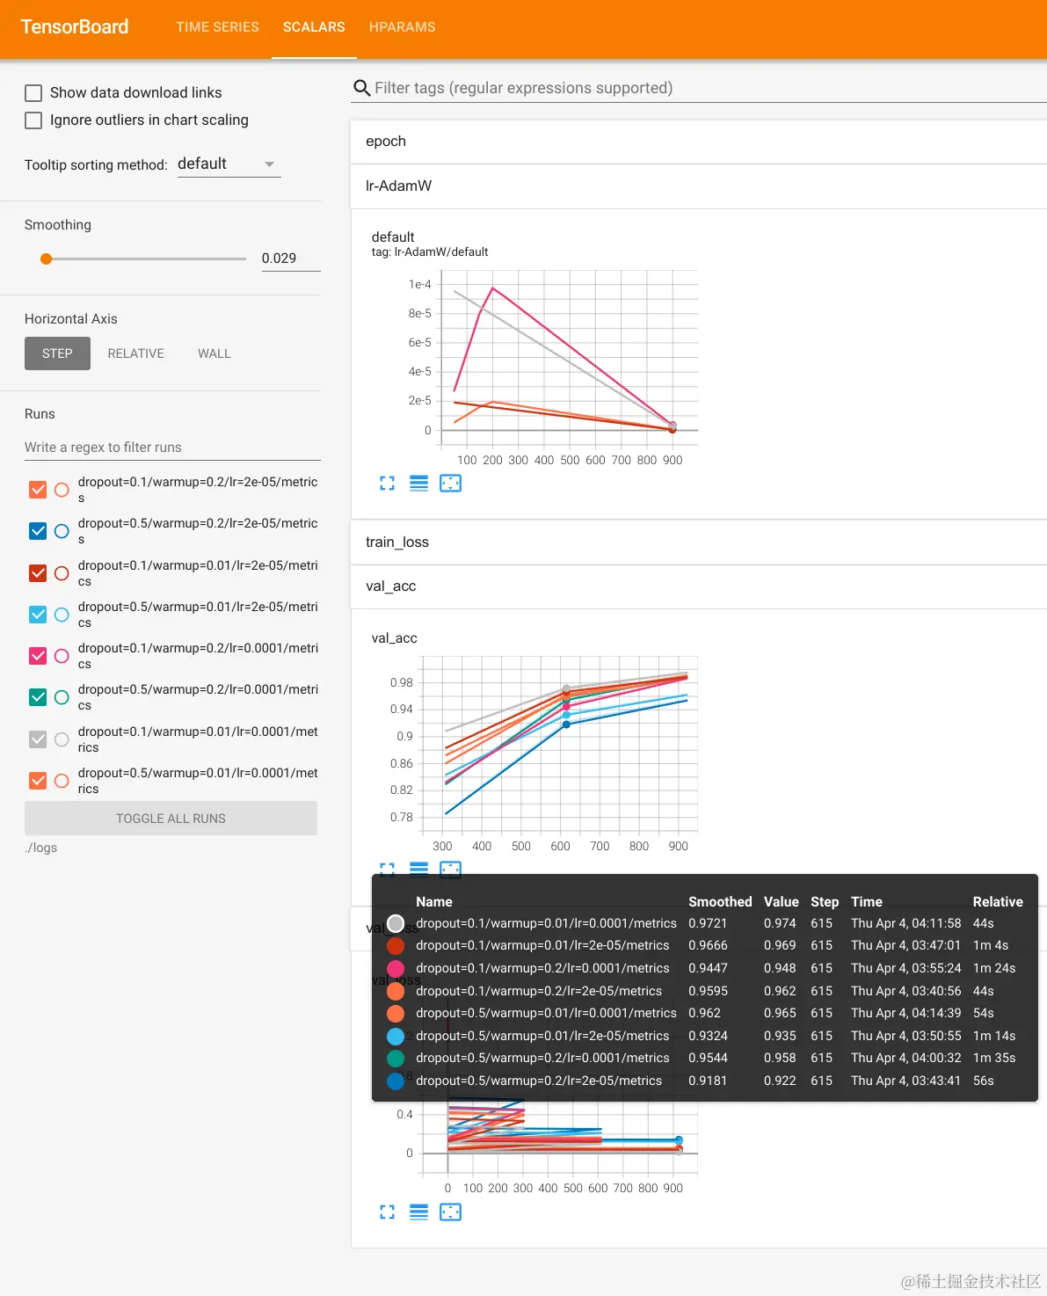Click the search magnifier icon in tag filter
The width and height of the screenshot is (1047, 1296).
pos(361,88)
